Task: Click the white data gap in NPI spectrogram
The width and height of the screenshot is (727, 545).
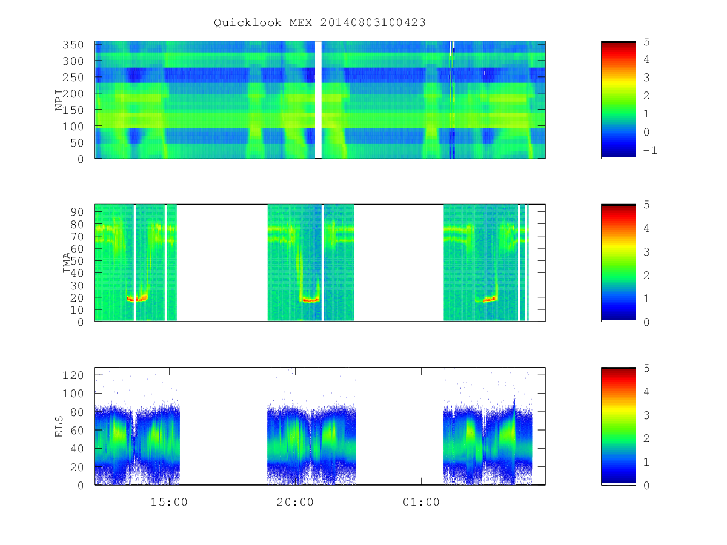Action: [318, 99]
